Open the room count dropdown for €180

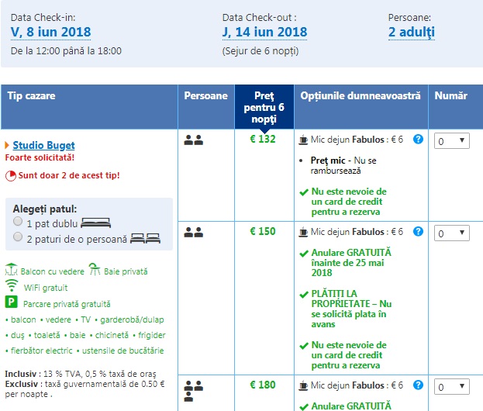451,386
